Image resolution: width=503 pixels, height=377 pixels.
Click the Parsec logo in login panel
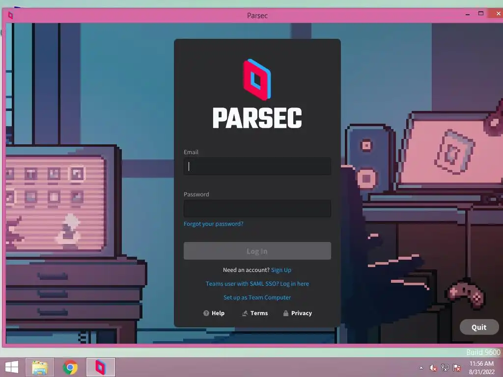257,94
